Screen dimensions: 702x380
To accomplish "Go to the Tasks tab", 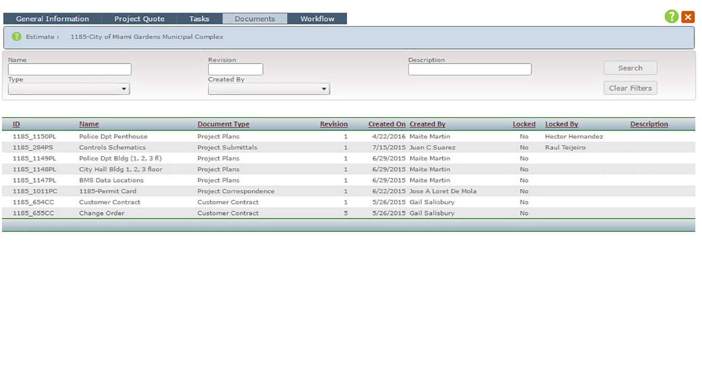I will 199,19.
